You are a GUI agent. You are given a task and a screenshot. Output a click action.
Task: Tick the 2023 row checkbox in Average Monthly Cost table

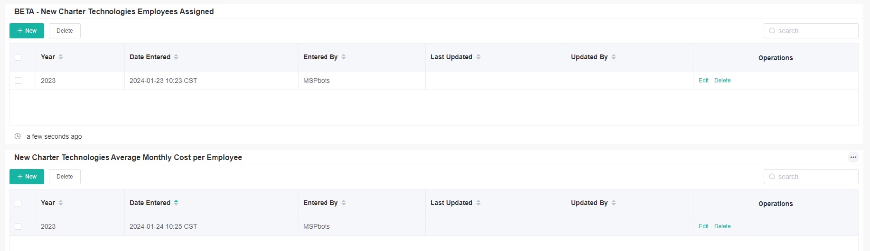pyautogui.click(x=18, y=226)
